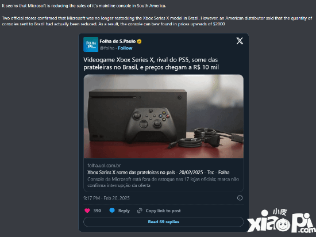The width and height of the screenshot is (316, 237).
Task: Open Folha de S.Paulo profile avatar
Action: point(91,44)
